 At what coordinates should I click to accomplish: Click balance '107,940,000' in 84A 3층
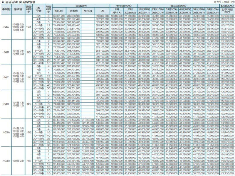coord(227,16)
